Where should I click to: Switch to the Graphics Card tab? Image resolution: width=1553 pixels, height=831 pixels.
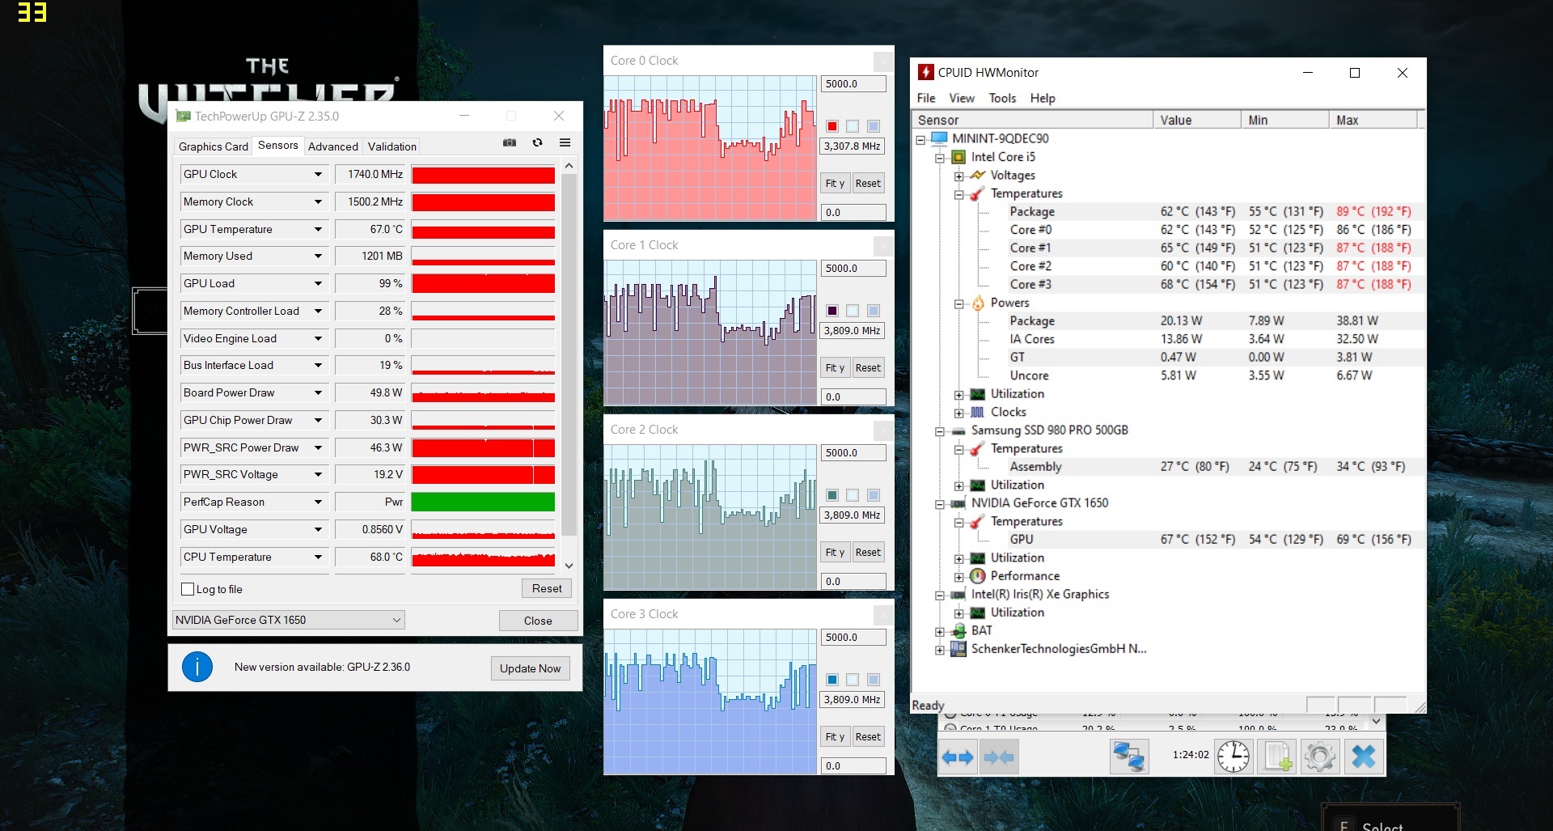point(214,146)
